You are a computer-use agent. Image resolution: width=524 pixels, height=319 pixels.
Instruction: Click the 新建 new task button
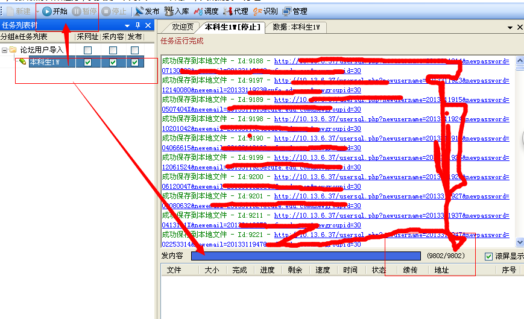point(19,11)
